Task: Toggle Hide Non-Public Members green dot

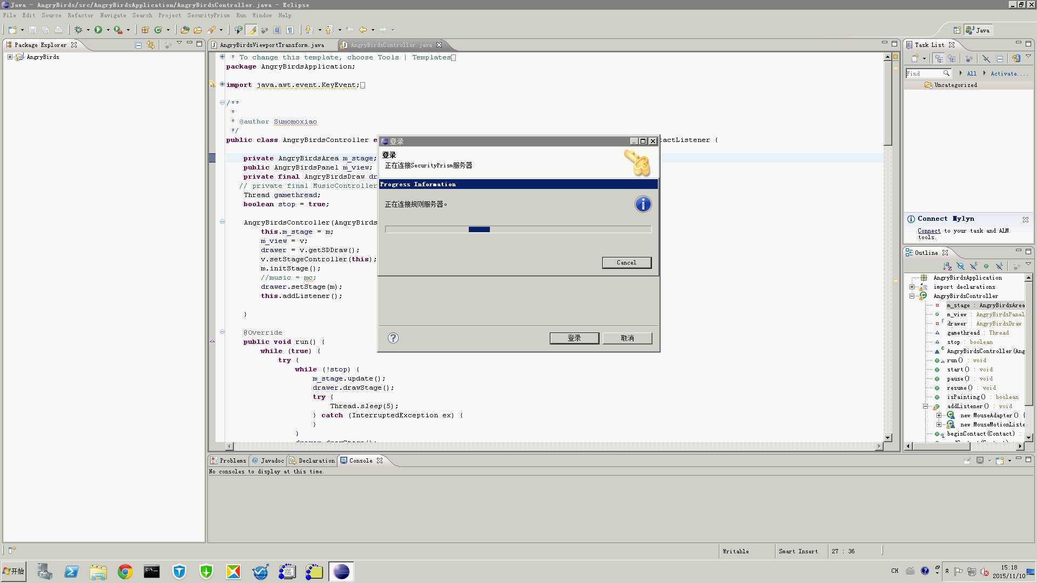Action: tap(986, 266)
